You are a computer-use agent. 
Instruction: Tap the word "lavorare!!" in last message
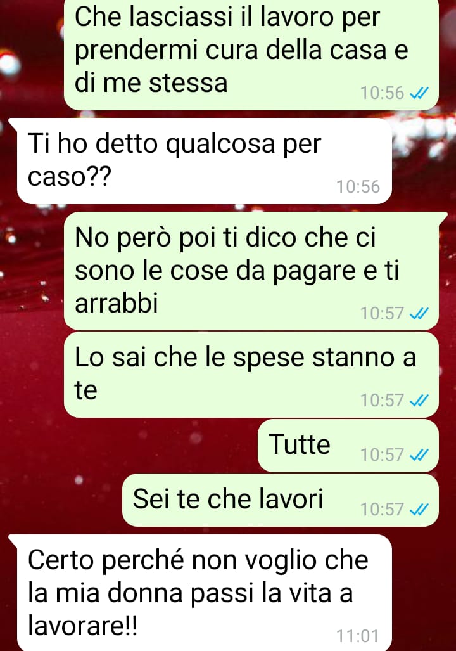tap(82, 625)
